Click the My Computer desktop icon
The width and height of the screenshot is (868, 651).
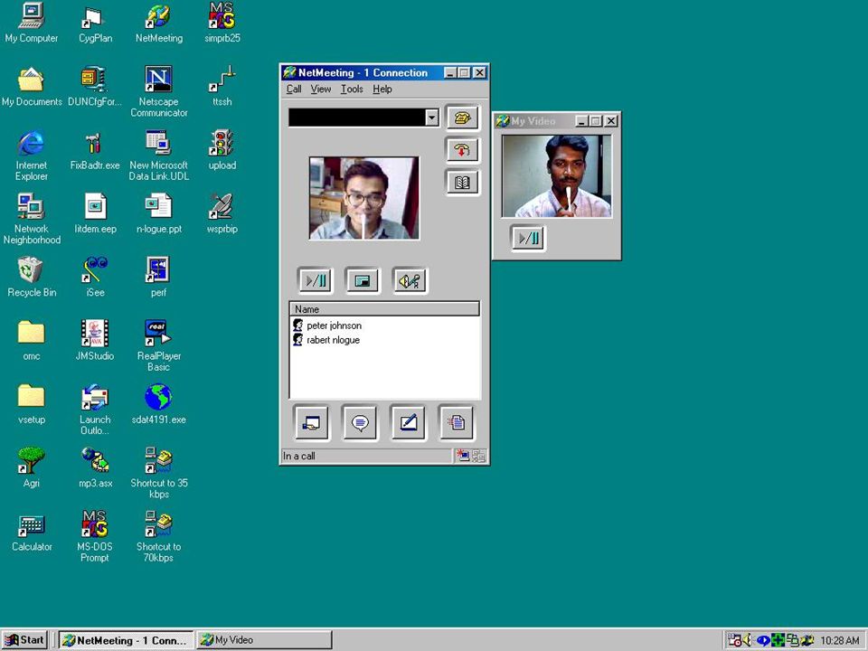(32, 24)
